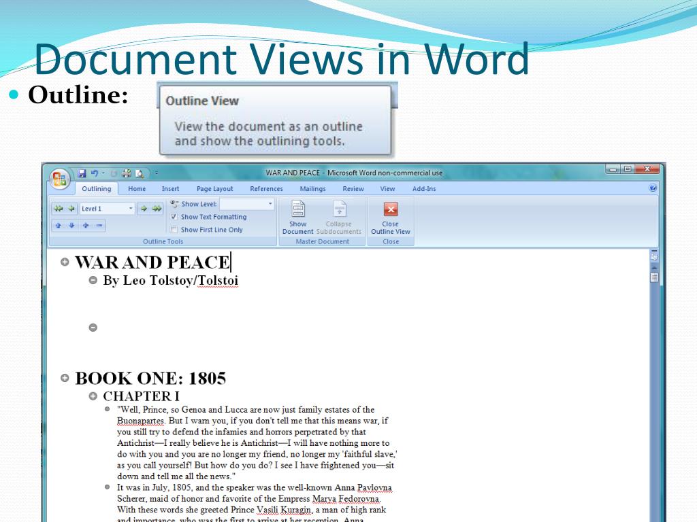Image resolution: width=697 pixels, height=522 pixels.
Task: Save the document from quick access toolbar
Action: pos(82,173)
